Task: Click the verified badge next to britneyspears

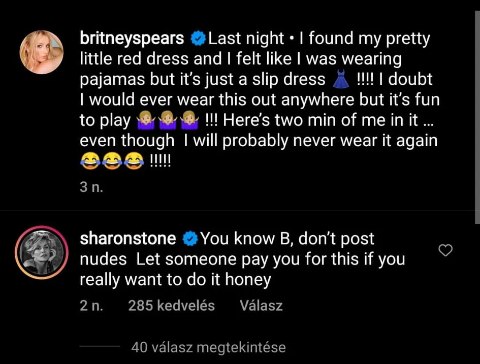Action: [x=198, y=39]
